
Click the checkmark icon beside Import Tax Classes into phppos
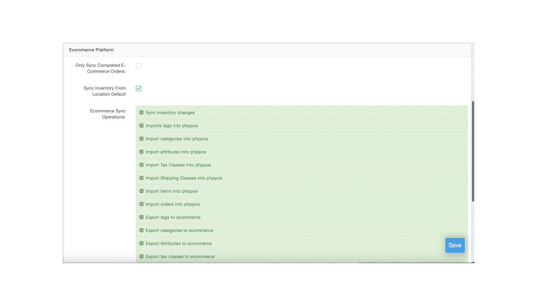click(x=141, y=165)
